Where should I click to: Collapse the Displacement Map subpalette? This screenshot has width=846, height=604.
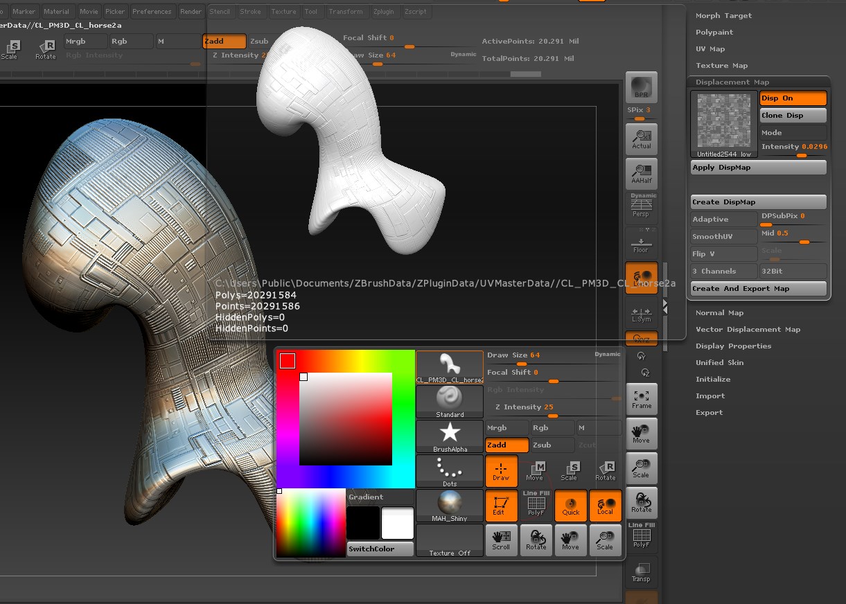pyautogui.click(x=732, y=82)
